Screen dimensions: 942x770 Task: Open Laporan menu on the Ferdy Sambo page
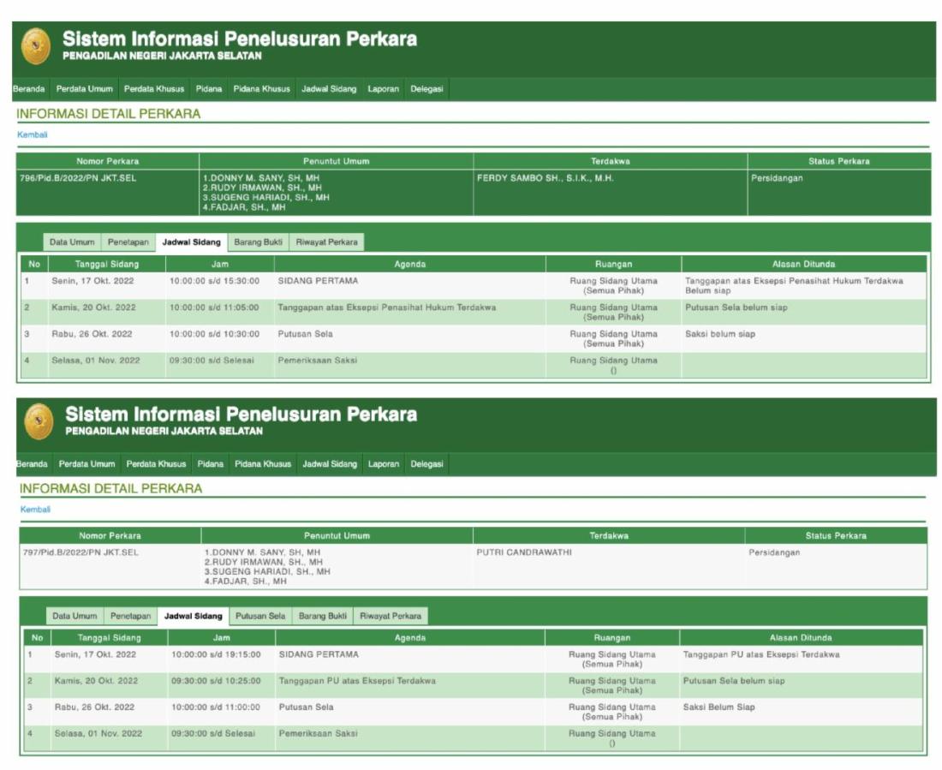point(384,89)
